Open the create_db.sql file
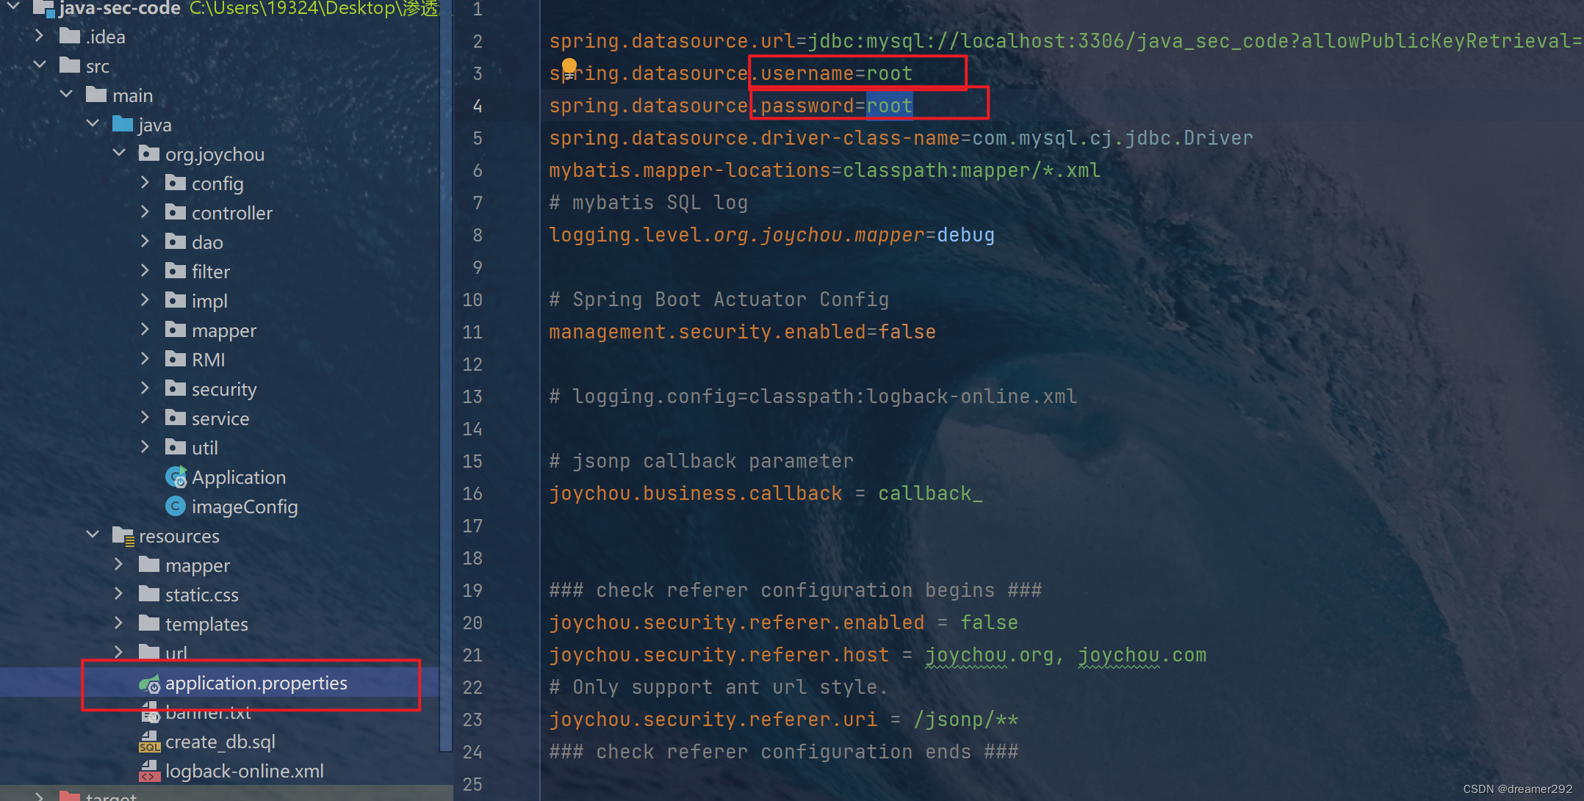This screenshot has height=801, width=1584. coord(220,742)
